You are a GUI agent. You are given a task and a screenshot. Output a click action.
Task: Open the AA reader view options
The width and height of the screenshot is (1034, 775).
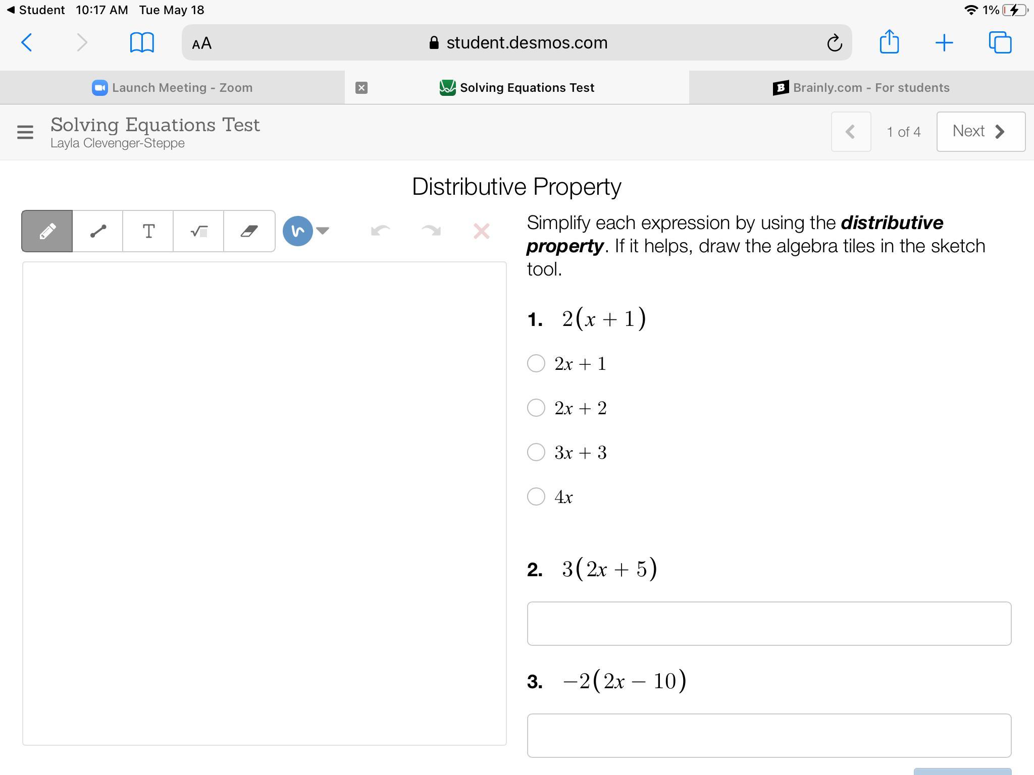202,43
